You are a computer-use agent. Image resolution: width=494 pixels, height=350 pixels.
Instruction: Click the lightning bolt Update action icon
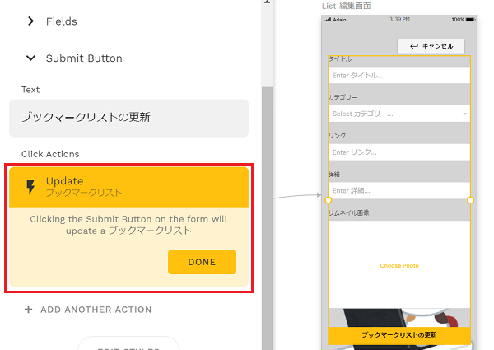[30, 186]
